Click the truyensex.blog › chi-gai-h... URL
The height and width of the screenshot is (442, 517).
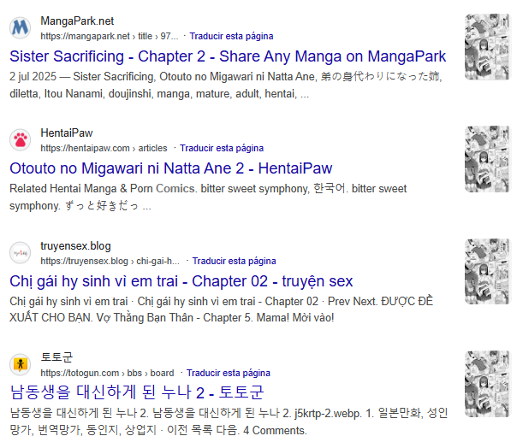click(110, 261)
